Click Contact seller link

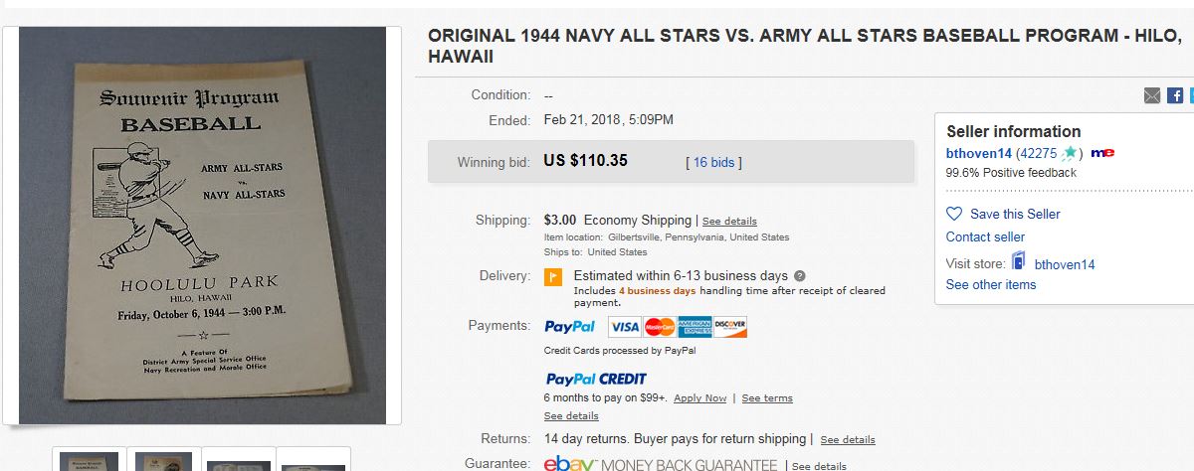click(985, 236)
